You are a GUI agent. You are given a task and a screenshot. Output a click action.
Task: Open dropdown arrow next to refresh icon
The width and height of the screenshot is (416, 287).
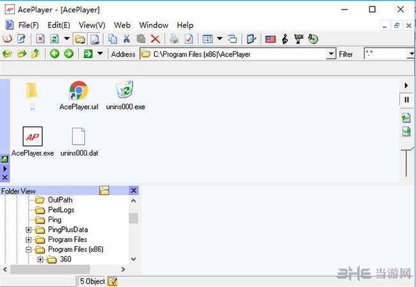pos(67,39)
